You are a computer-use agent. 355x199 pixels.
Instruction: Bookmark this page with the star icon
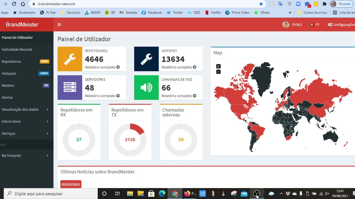[261, 4]
